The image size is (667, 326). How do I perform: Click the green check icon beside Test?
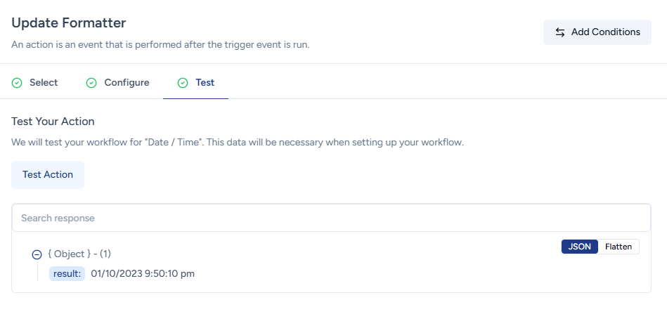[x=183, y=83]
